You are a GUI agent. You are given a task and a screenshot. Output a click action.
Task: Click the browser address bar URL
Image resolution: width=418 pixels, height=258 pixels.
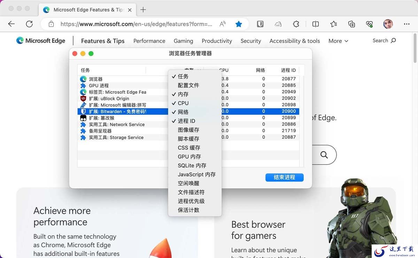[136, 24]
